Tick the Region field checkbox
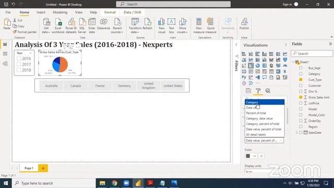 (x=301, y=126)
